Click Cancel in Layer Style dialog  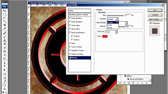(x=155, y=15)
